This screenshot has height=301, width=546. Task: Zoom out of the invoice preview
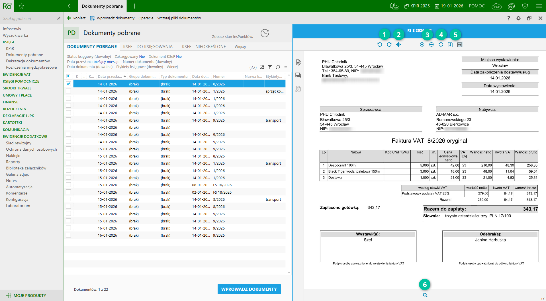click(432, 44)
